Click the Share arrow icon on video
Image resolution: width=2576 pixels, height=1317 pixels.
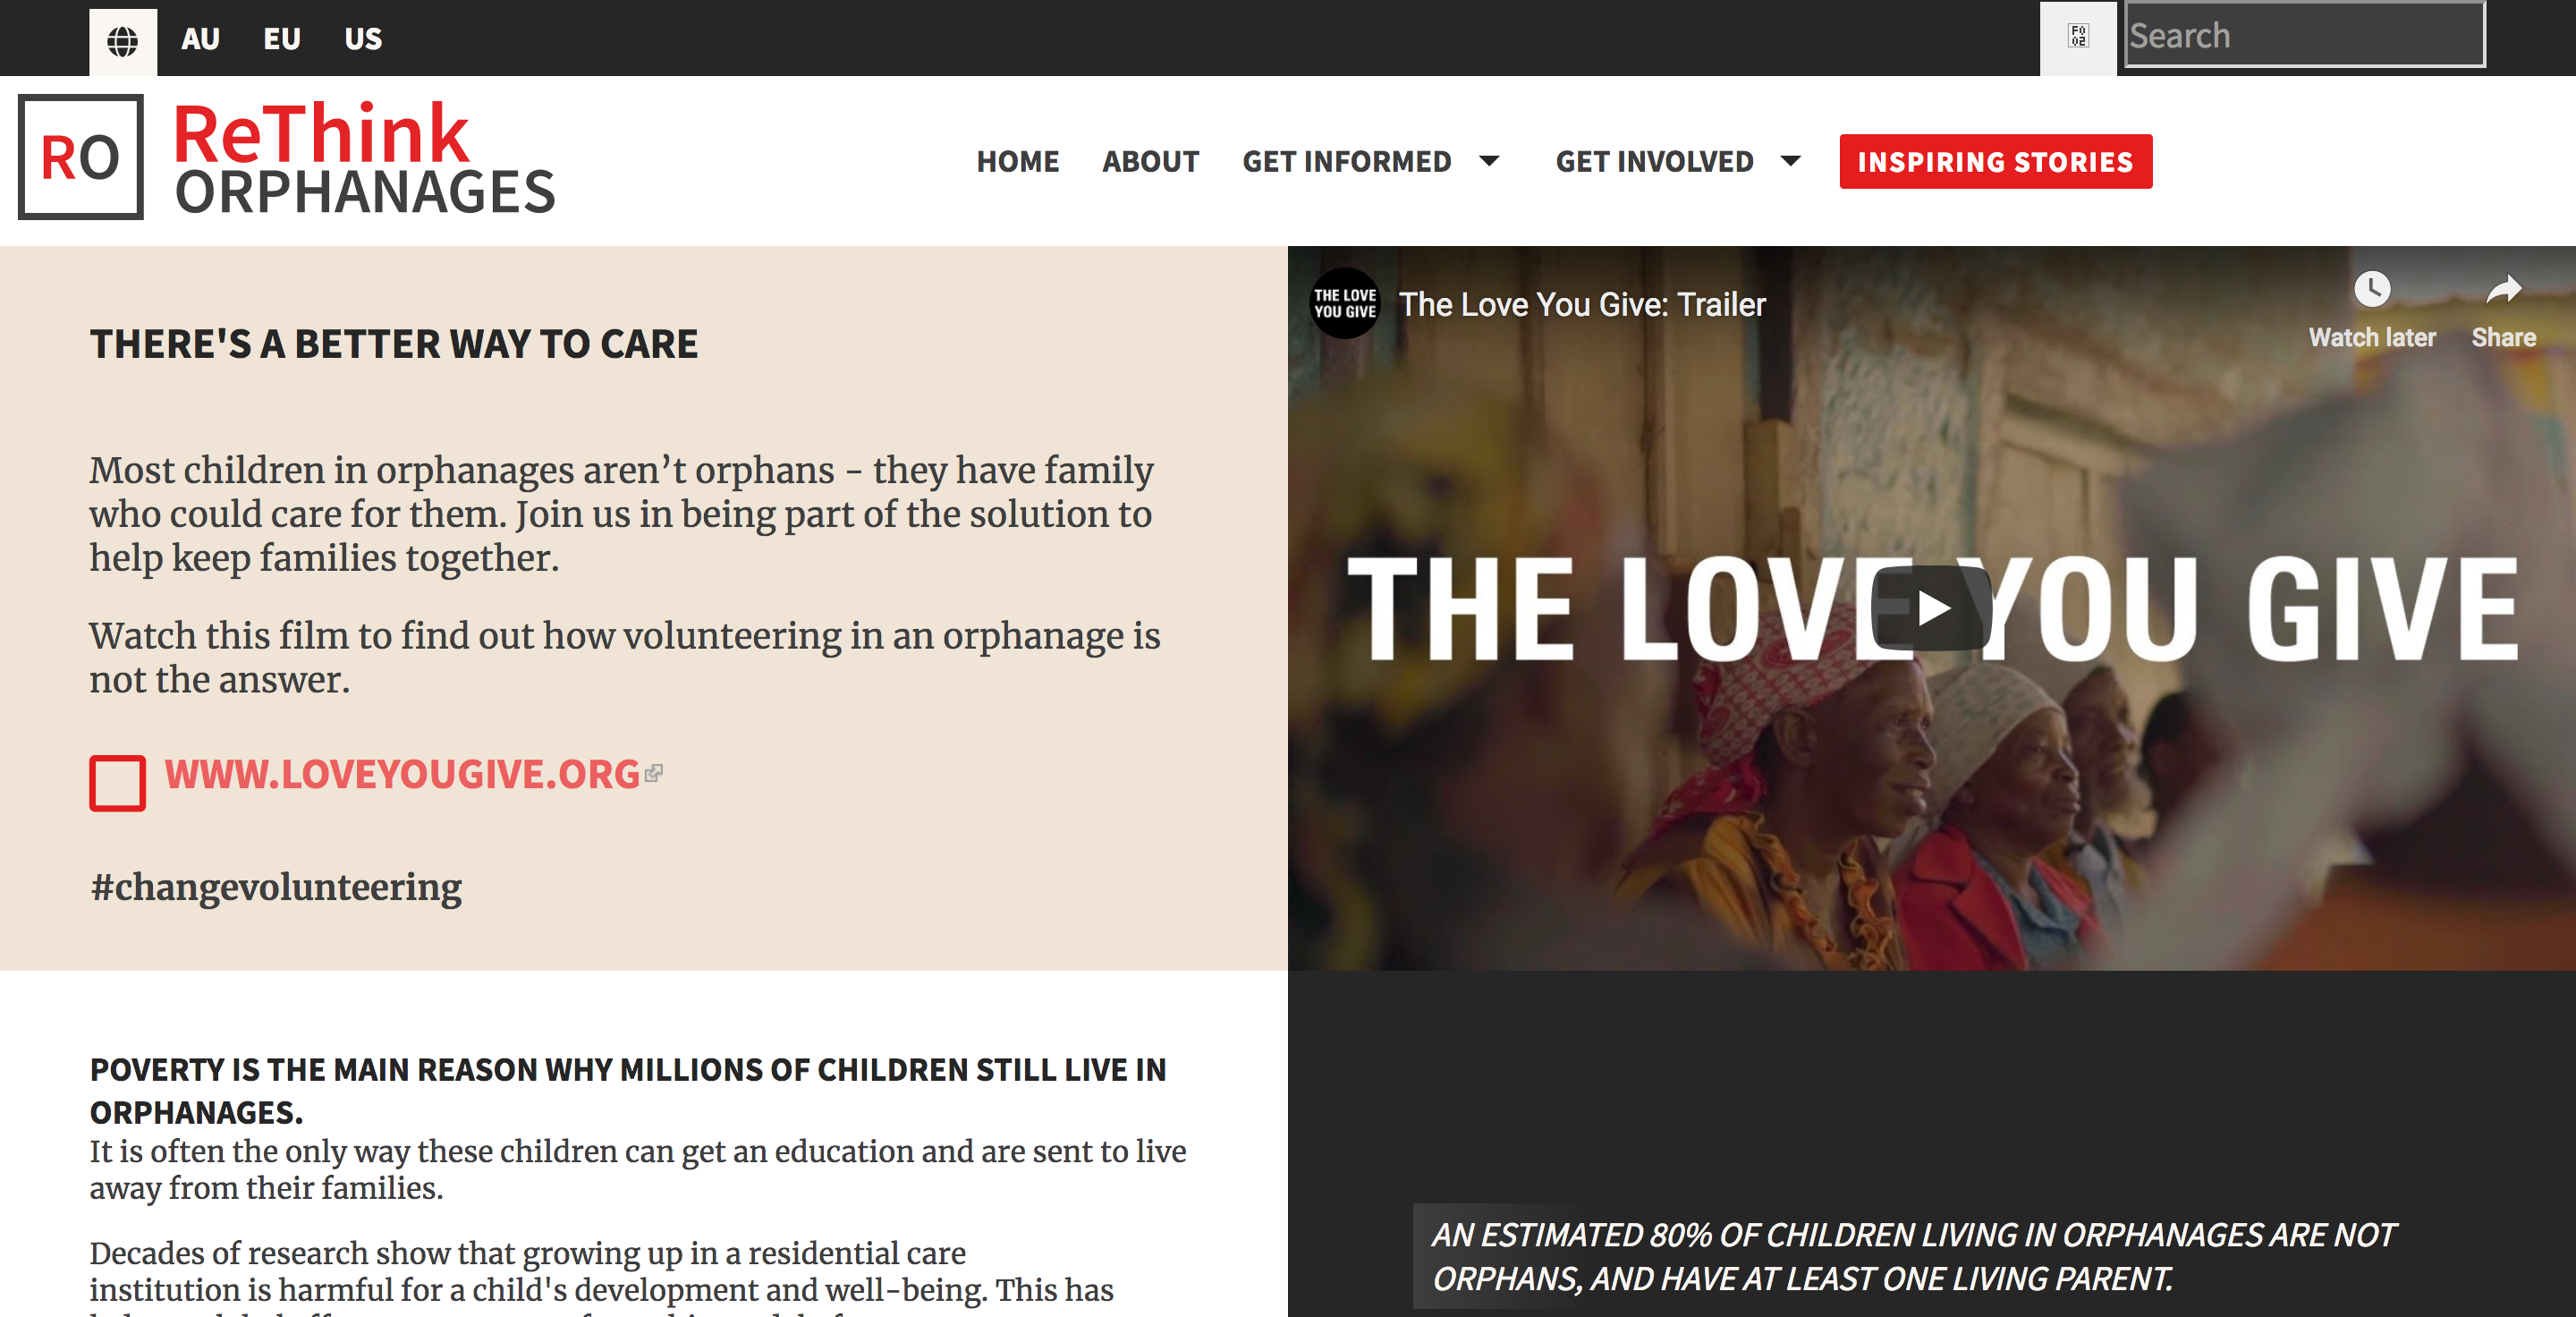pyautogui.click(x=2504, y=290)
